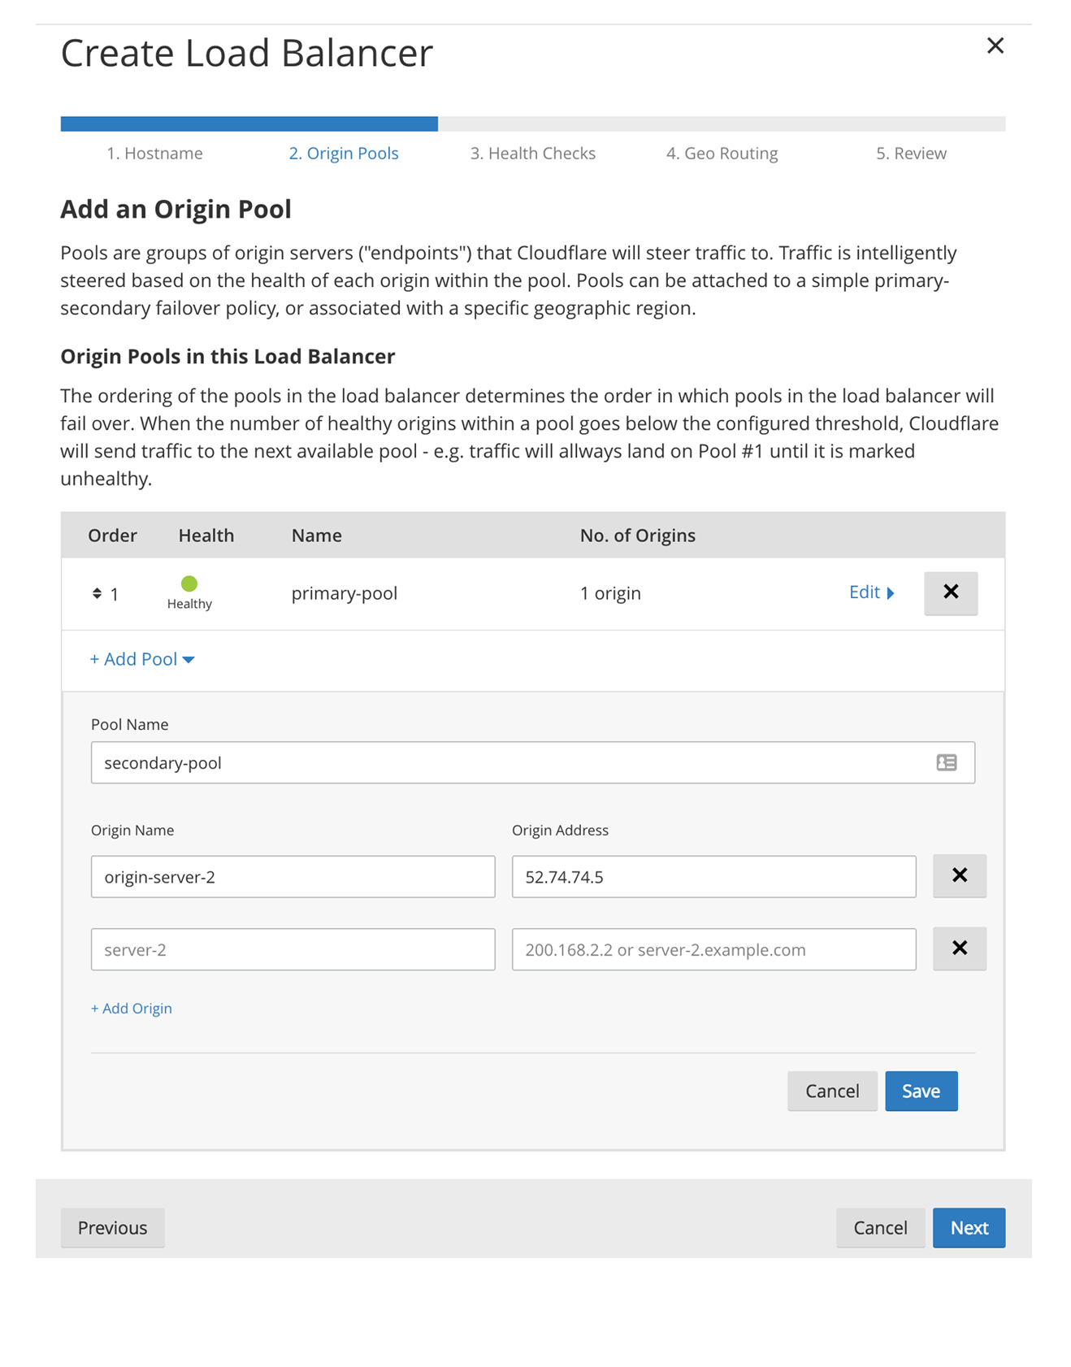Click the green Healthy status indicator
The height and width of the screenshot is (1367, 1071).
(x=189, y=584)
